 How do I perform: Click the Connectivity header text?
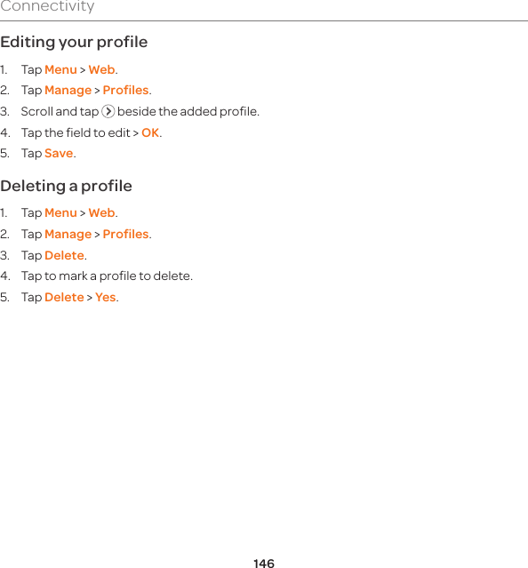tap(47, 6)
